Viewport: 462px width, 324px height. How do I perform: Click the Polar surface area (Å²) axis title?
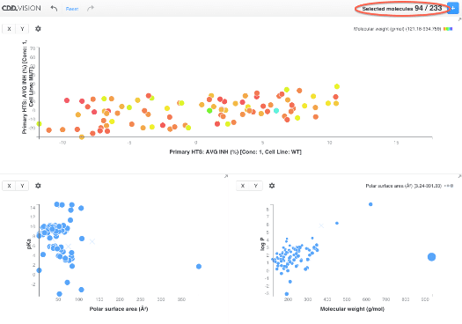tap(119, 309)
